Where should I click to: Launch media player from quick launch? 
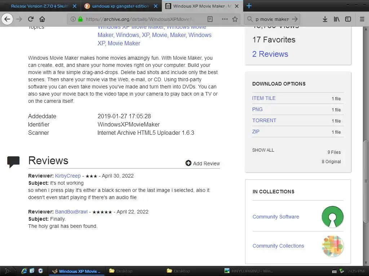(x=40, y=271)
